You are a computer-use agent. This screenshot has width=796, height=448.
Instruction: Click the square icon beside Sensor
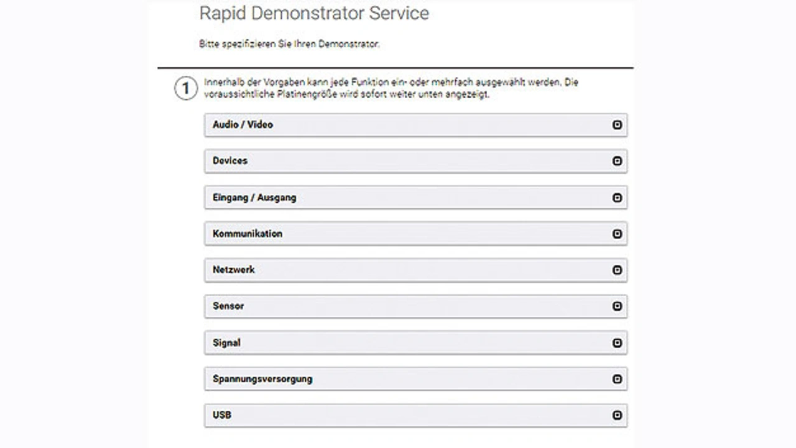click(617, 306)
